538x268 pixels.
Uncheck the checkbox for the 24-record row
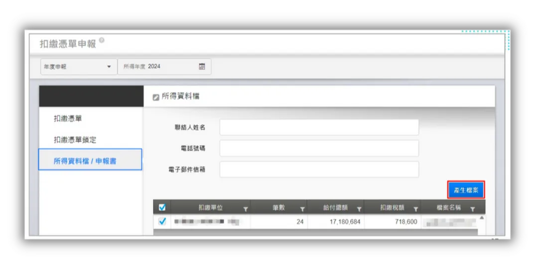(162, 222)
